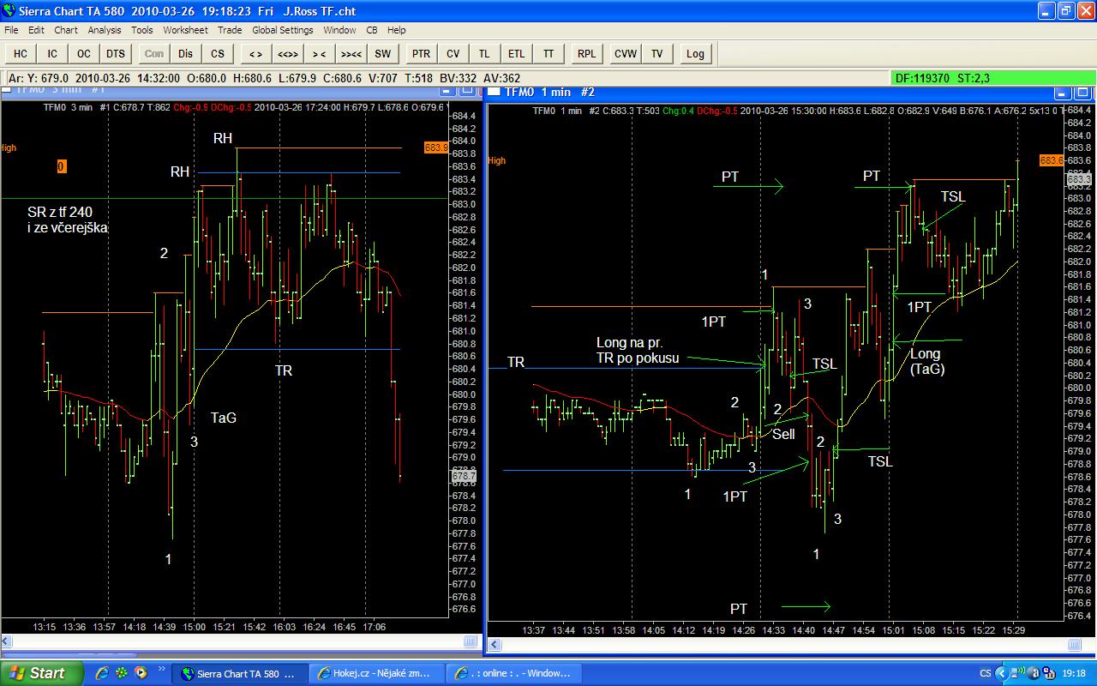Screen dimensions: 1097x686
Task: Open the Log toolbar button
Action: point(695,53)
